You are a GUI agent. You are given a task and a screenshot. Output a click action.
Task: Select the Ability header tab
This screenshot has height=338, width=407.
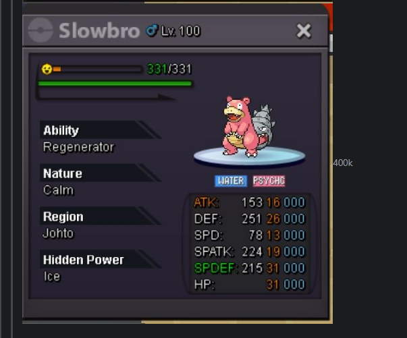[x=100, y=130]
